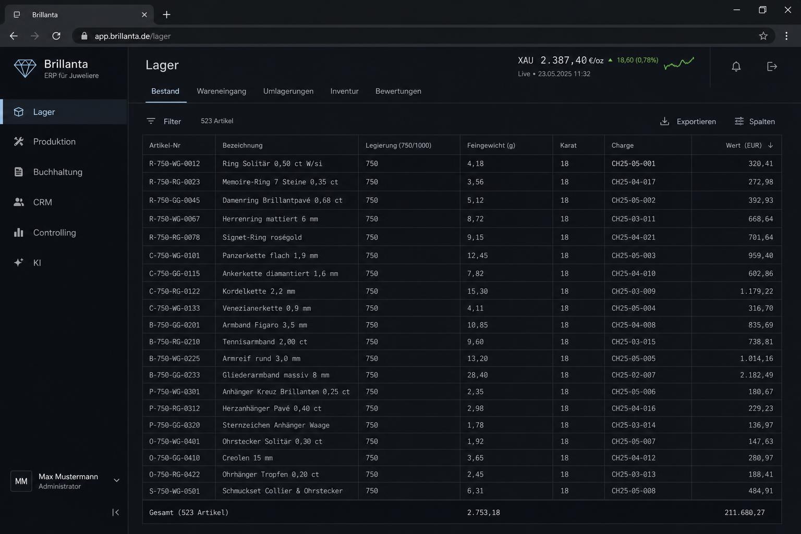
Task: Click article P-750-WG-0301
Action: (x=174, y=392)
